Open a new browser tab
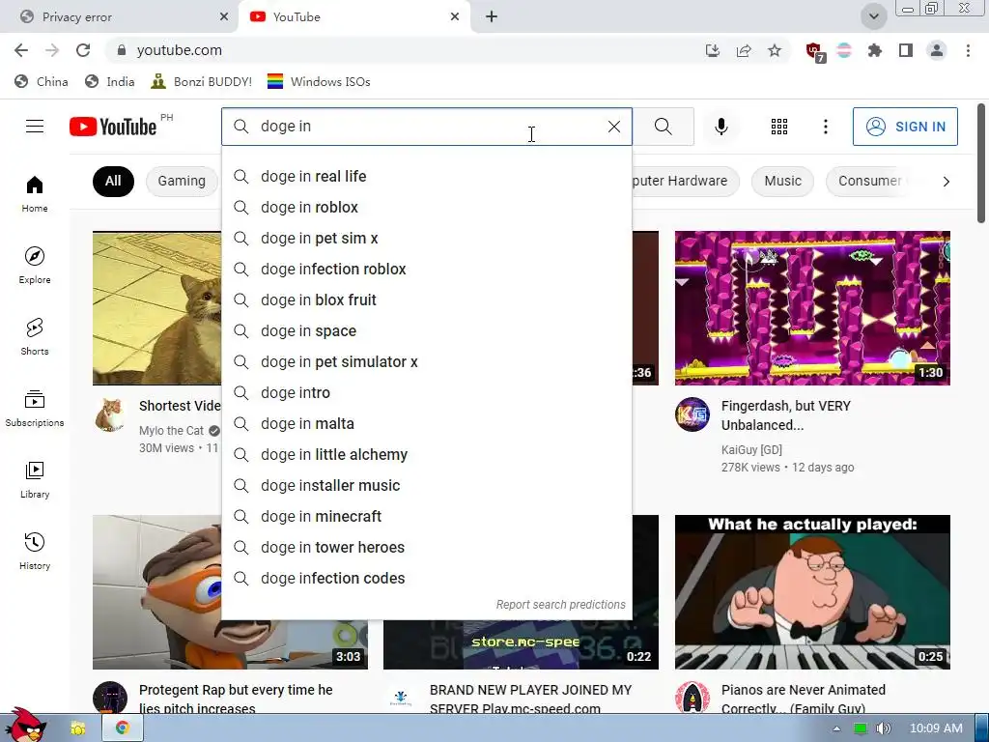The image size is (989, 742). click(x=492, y=17)
